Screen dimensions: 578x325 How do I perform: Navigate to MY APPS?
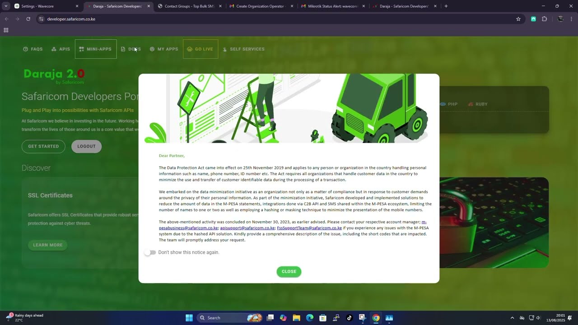164,49
